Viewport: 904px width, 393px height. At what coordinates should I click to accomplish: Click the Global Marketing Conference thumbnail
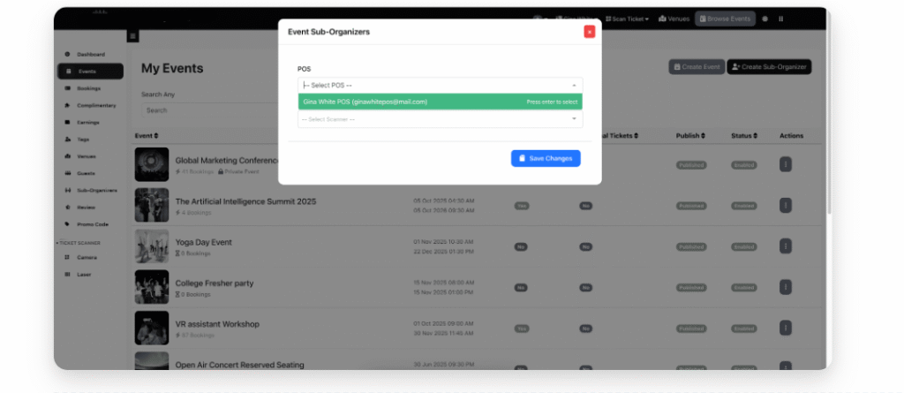tap(151, 164)
